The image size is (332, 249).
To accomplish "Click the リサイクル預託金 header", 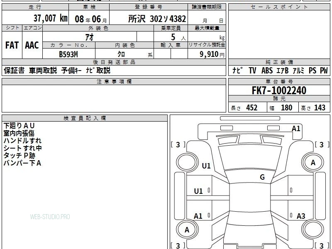I will click(x=207, y=45).
